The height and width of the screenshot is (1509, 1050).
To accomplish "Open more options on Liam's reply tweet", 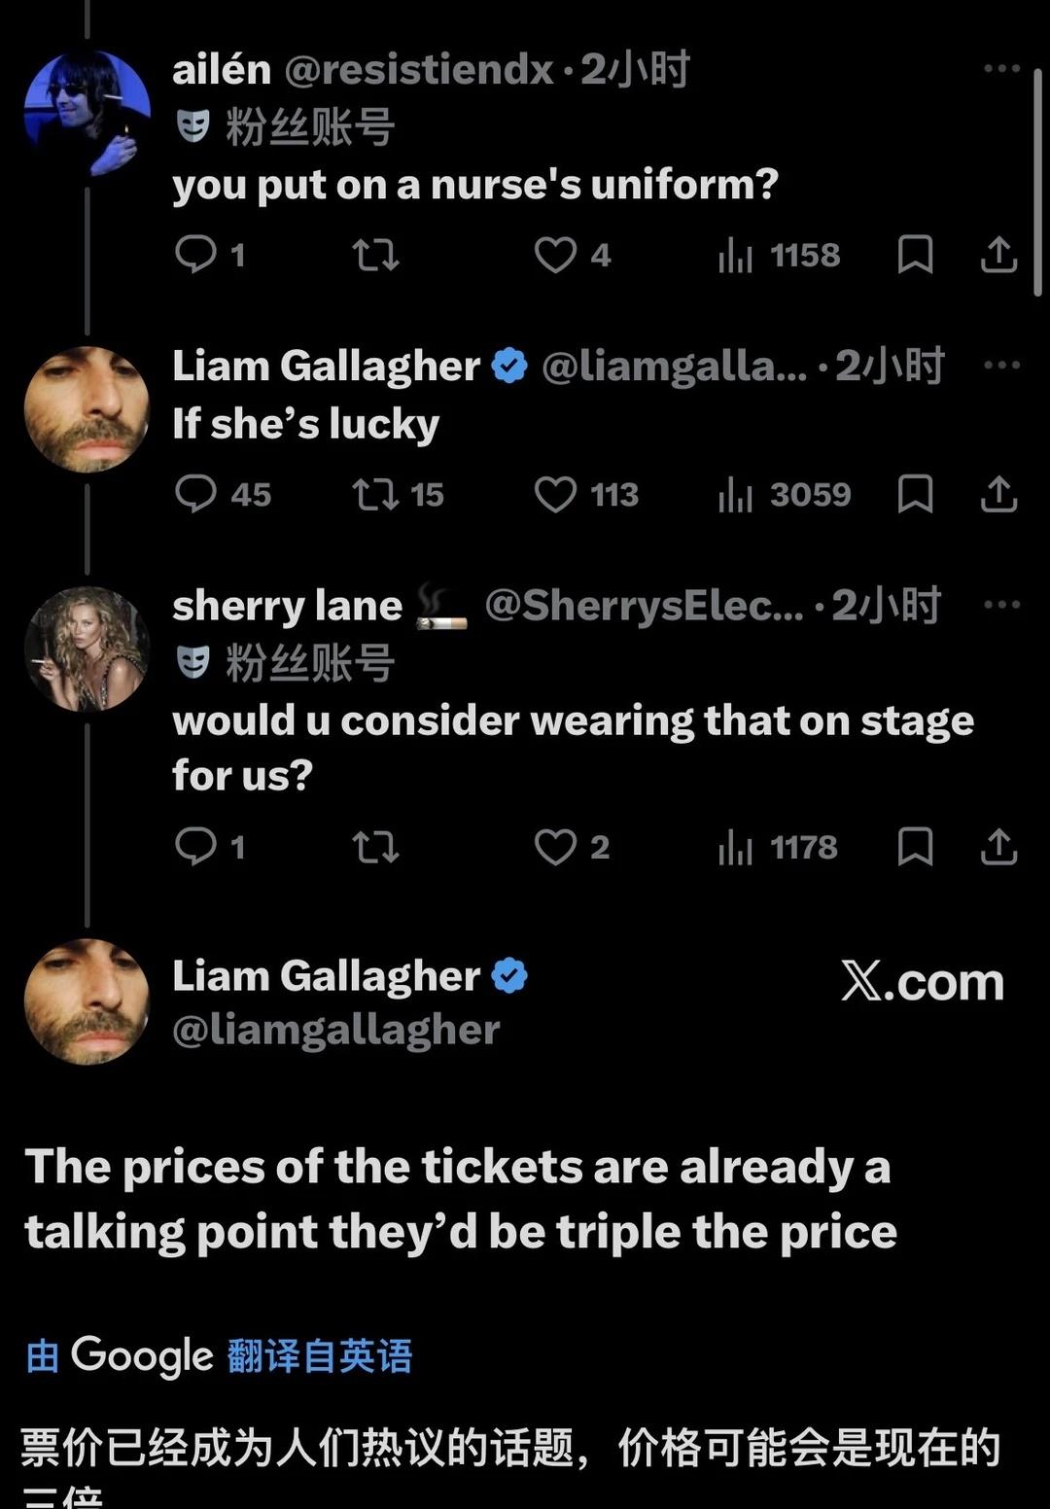I will (1001, 366).
